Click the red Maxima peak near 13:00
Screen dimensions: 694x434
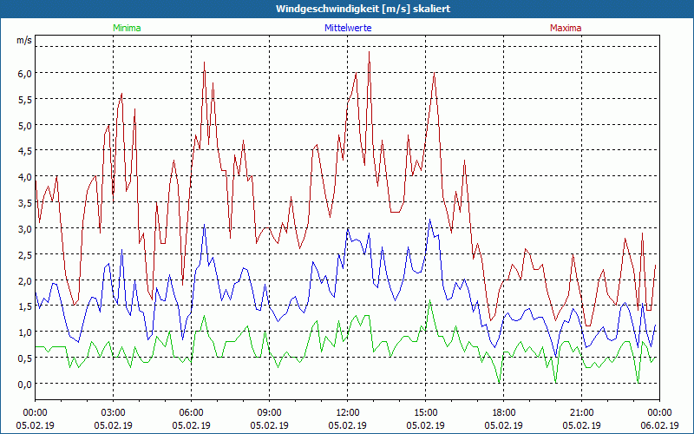pos(370,52)
